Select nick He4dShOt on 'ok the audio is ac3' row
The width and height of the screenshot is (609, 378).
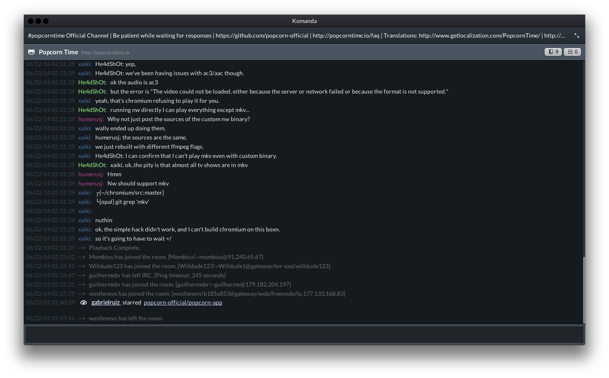(x=92, y=82)
